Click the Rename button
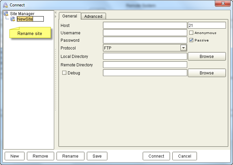This screenshot has width=233, height=165. point(70,156)
